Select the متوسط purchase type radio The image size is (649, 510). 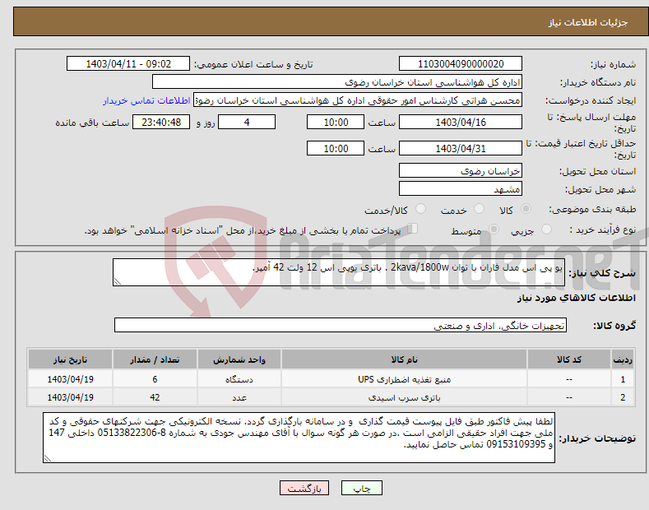tap(494, 229)
